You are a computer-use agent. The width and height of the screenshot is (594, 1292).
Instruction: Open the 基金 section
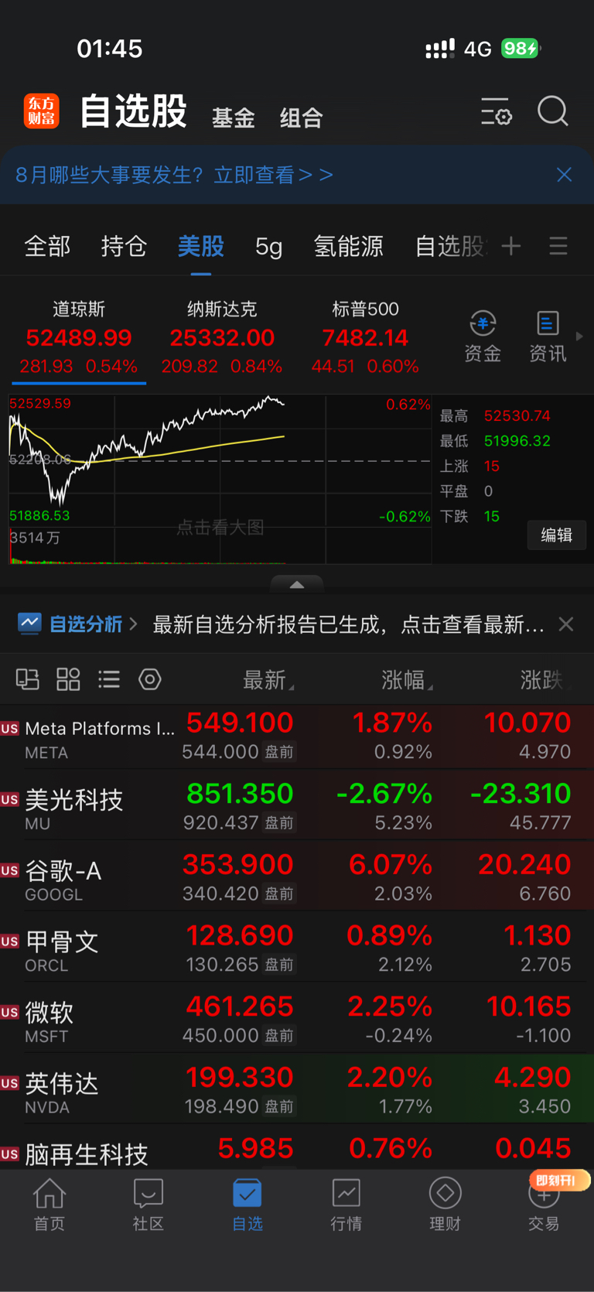[x=234, y=118]
